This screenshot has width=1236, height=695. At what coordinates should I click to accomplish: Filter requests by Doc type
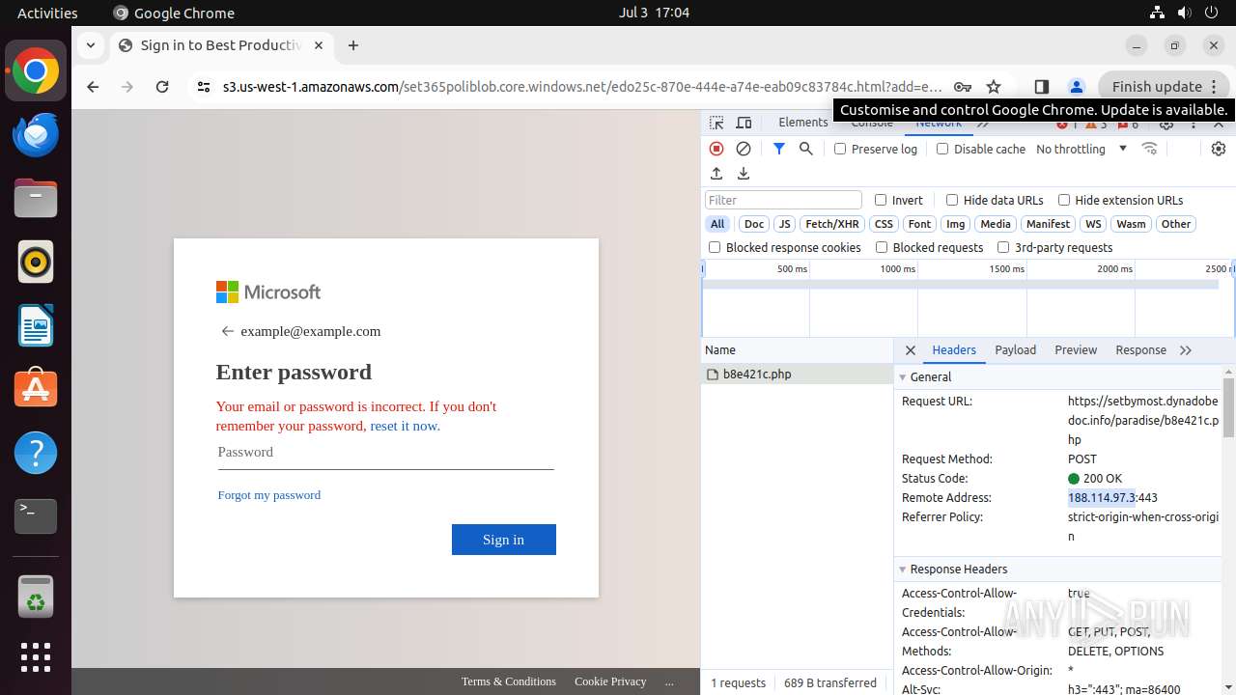754,224
